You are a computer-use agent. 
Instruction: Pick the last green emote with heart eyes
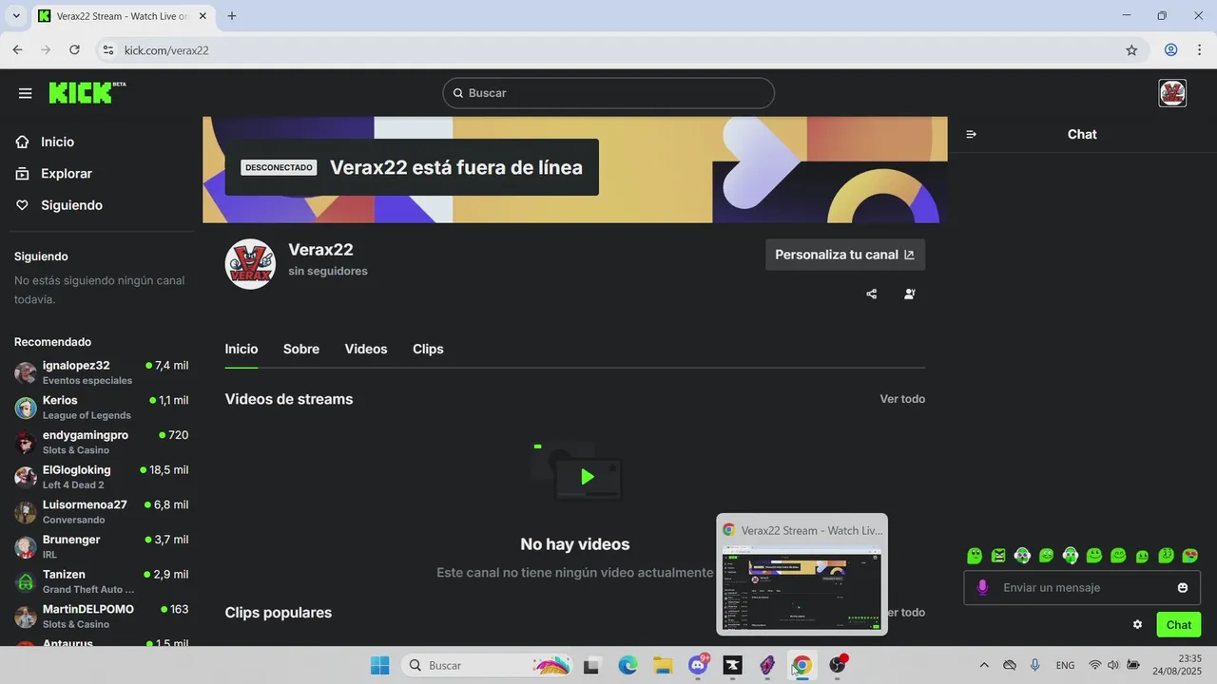pyautogui.click(x=1189, y=556)
